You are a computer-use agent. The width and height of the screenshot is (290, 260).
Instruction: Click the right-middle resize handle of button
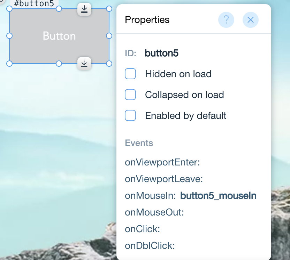109,36
